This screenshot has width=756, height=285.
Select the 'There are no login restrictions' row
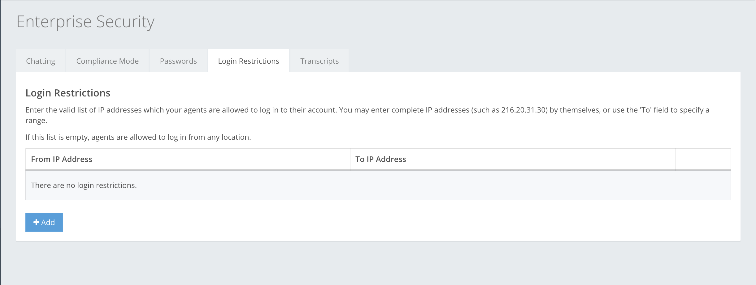(84, 185)
